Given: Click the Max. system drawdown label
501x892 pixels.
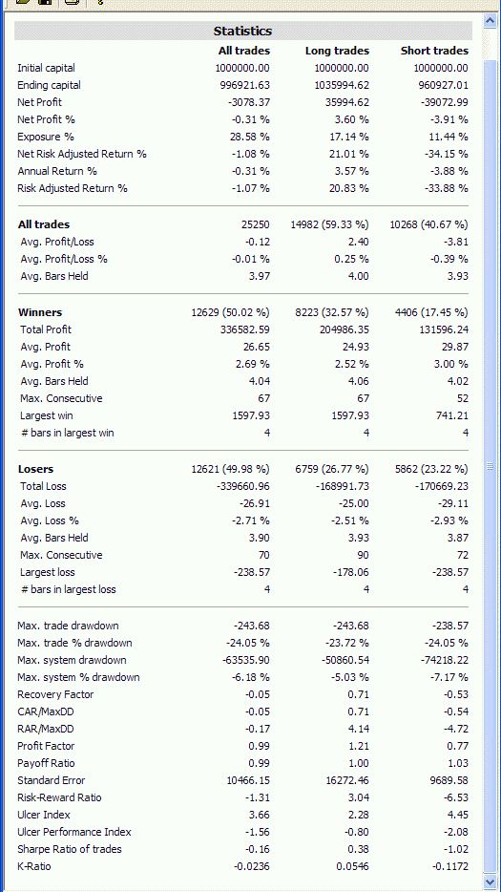Looking at the screenshot, I should coord(72,660).
